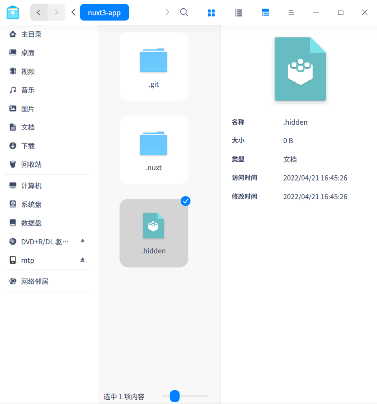Image resolution: width=377 pixels, height=404 pixels.
Task: Select the grid icon view mode
Action: point(211,12)
